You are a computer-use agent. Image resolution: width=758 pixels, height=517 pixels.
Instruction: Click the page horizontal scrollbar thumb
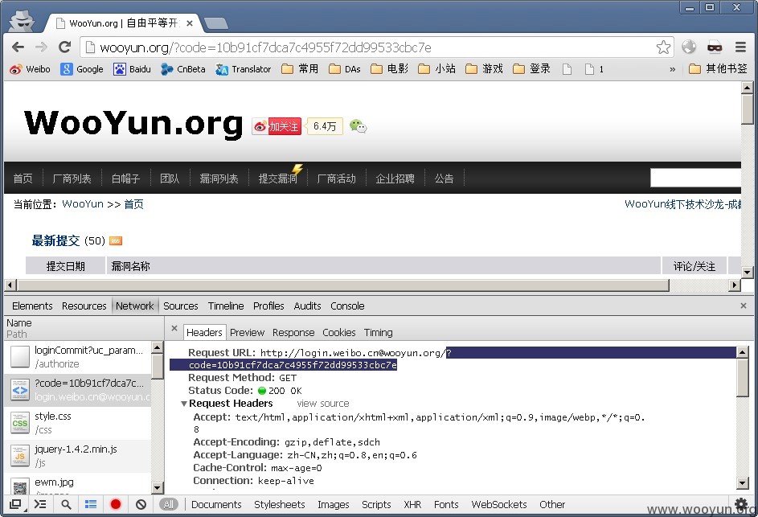(343, 285)
